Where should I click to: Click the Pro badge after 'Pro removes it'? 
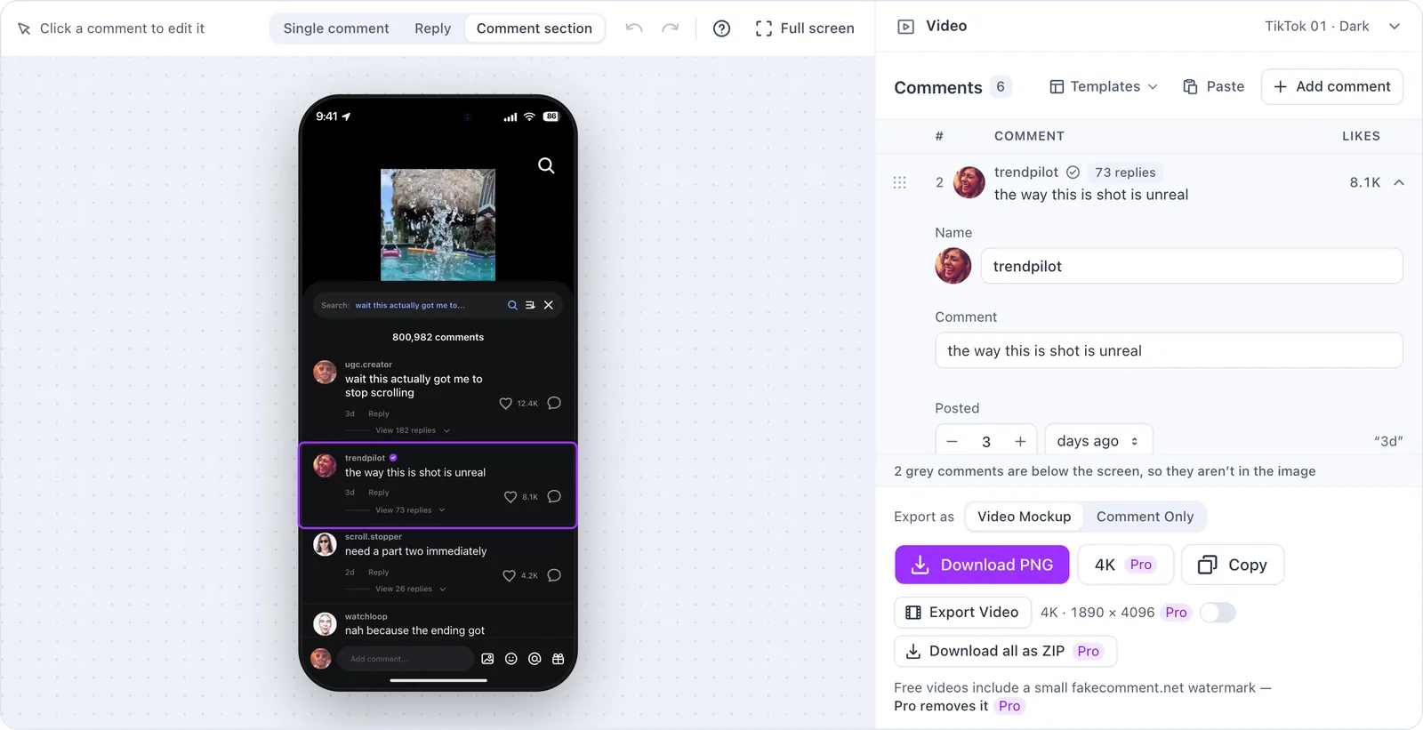pos(1009,706)
